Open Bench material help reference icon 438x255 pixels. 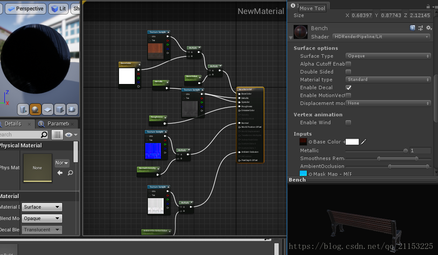point(412,28)
